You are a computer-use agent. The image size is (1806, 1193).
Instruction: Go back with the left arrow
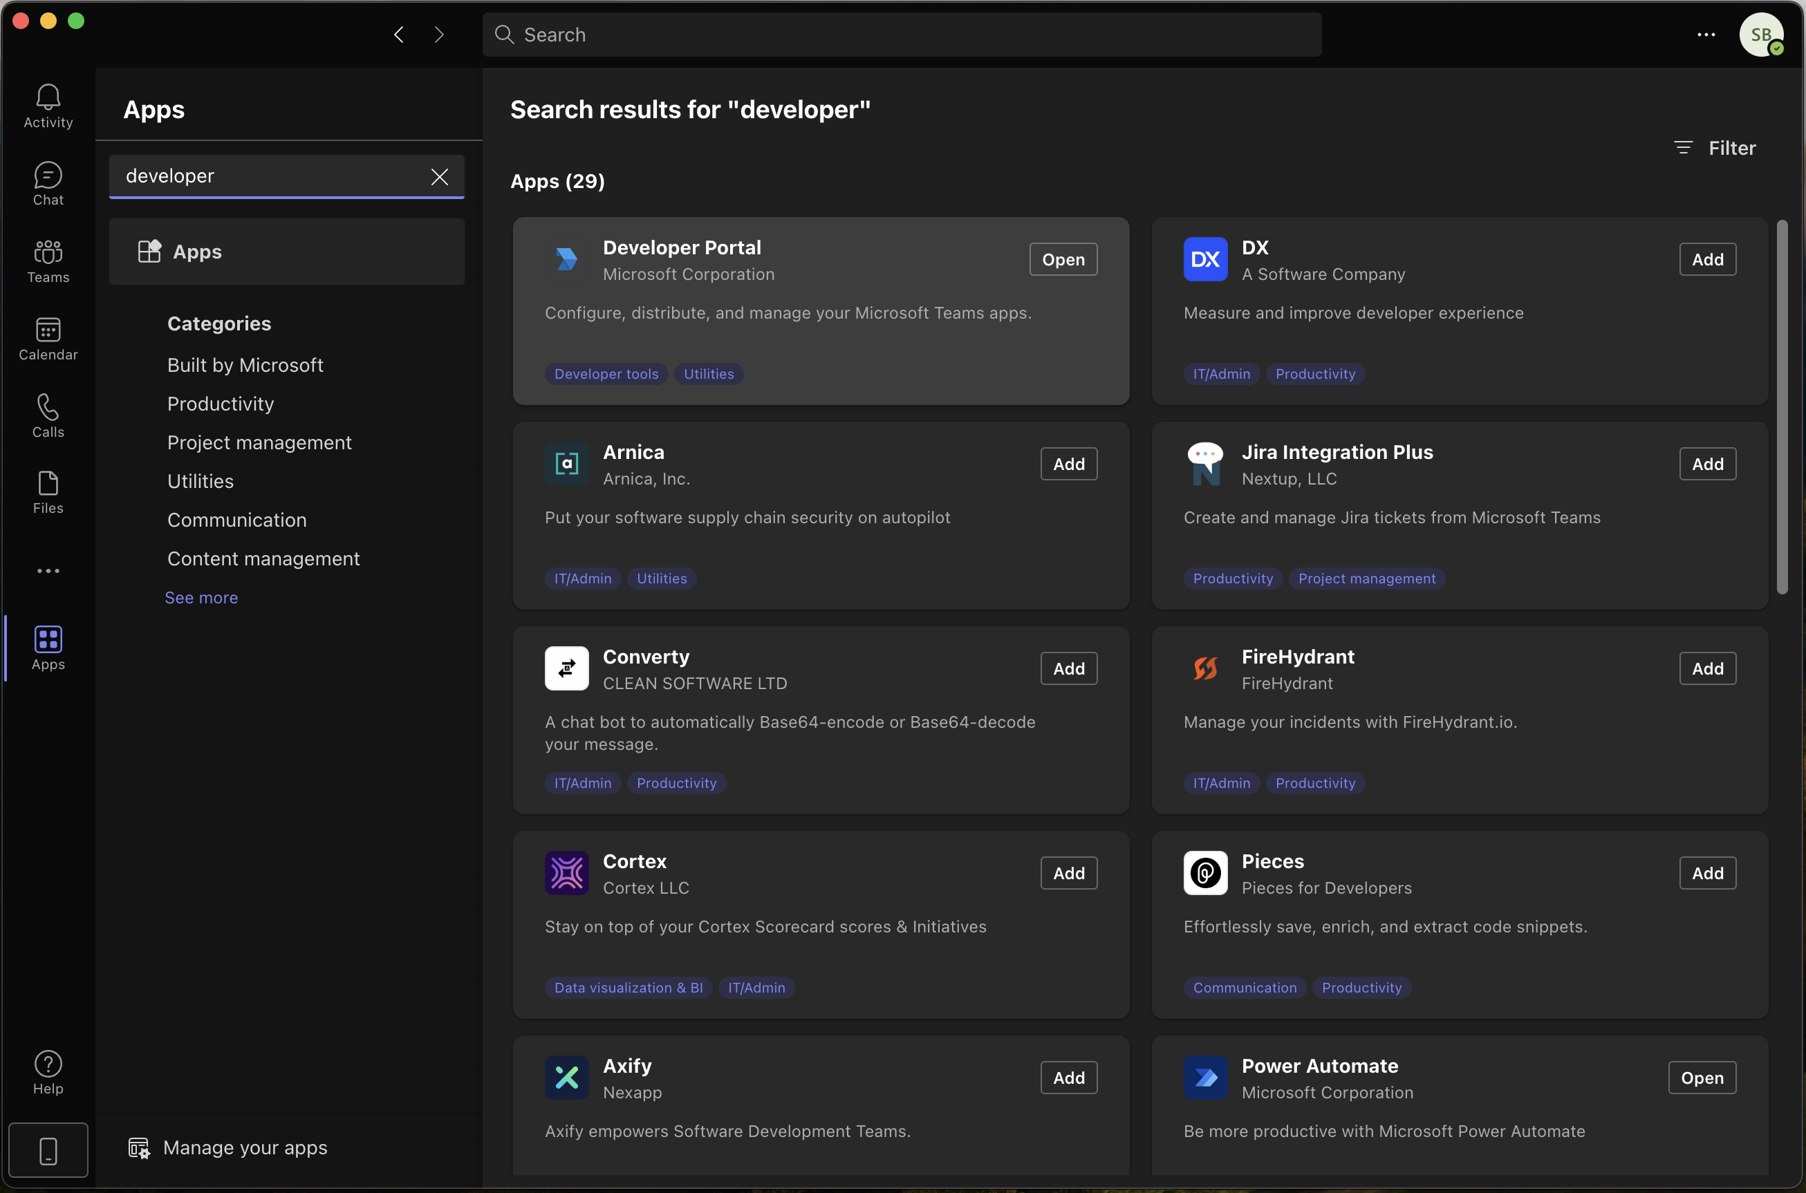click(399, 35)
